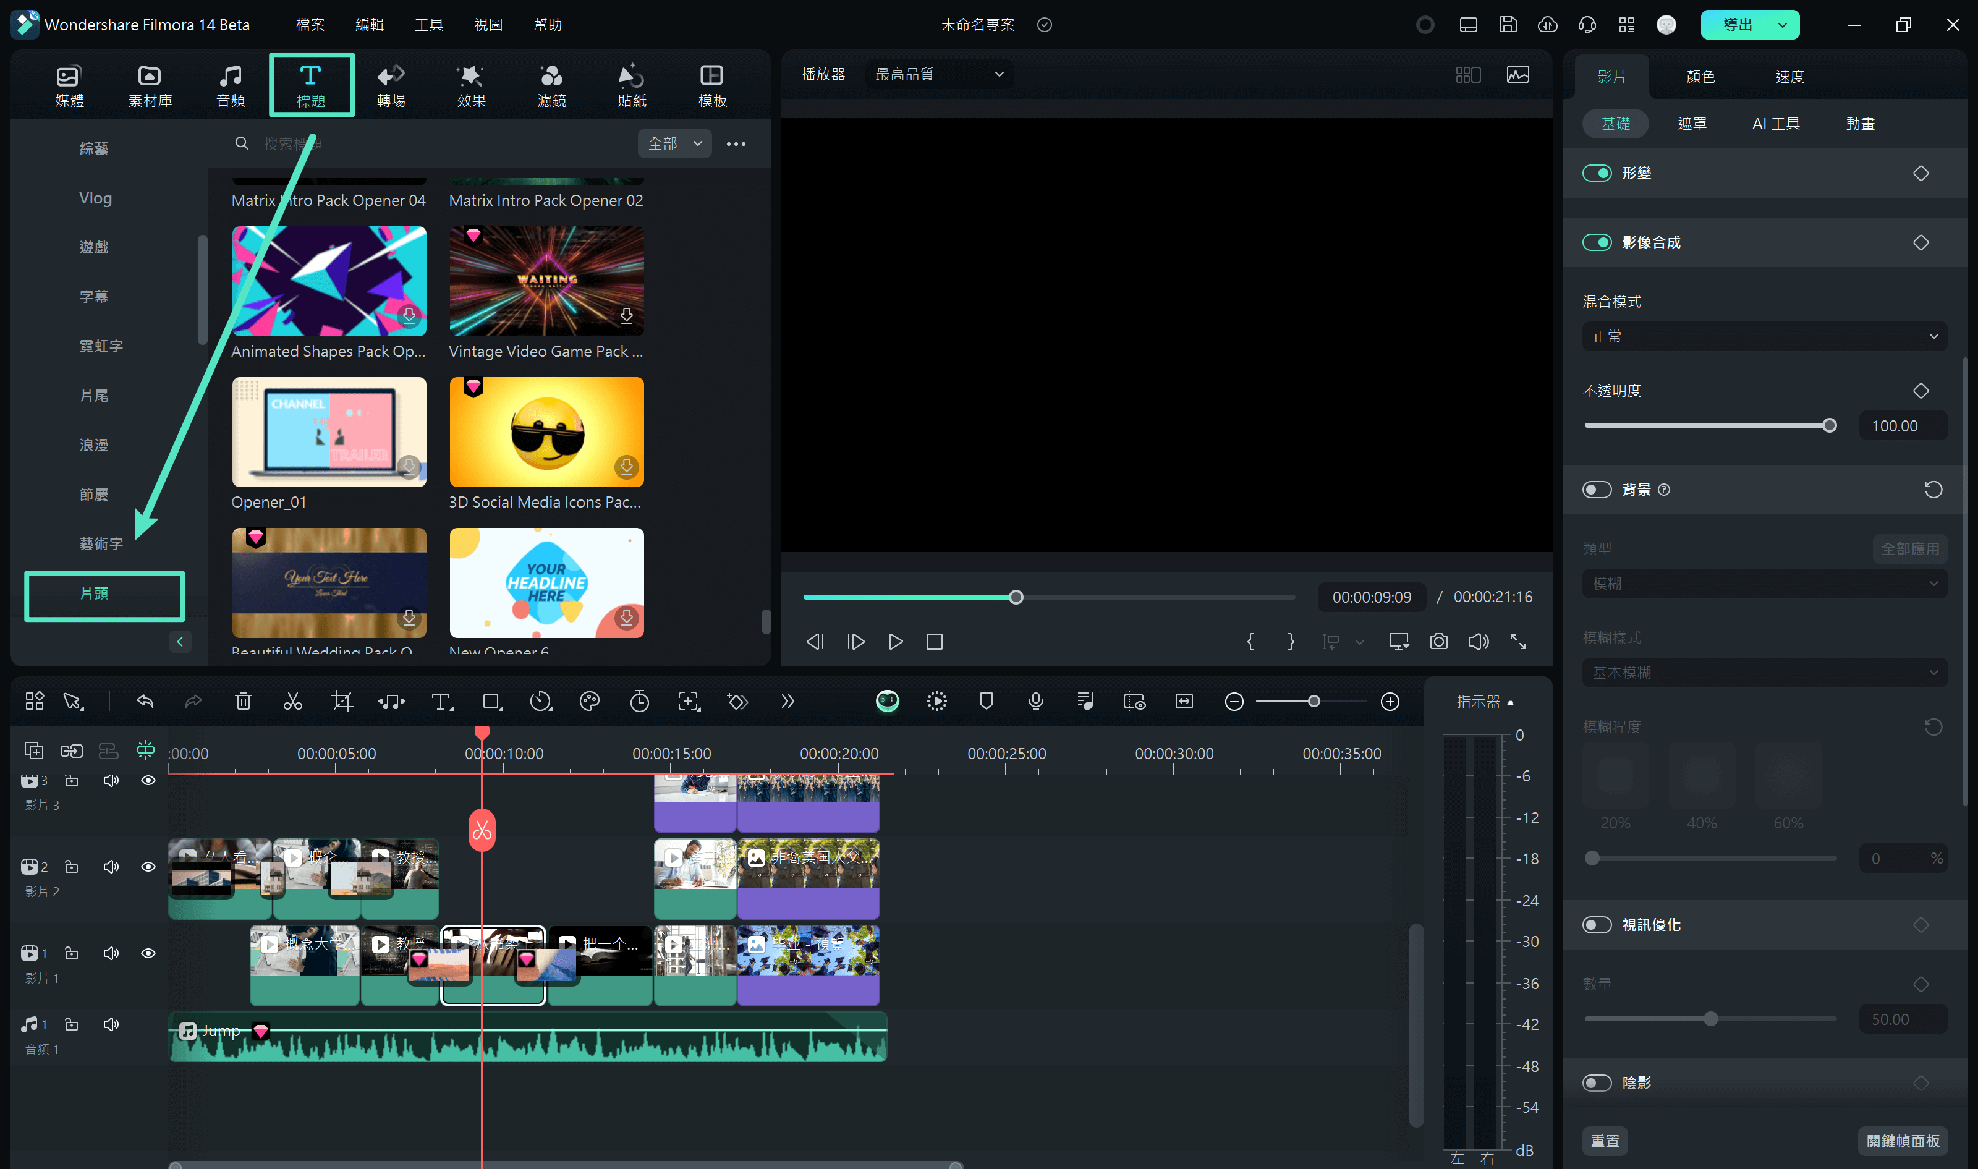Click the undo arrow in timeline toolbar

[145, 701]
